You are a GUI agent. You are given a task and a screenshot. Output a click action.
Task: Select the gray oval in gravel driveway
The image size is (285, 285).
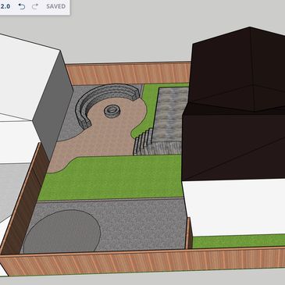[62, 232]
